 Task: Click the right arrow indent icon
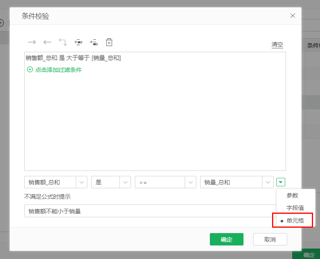(x=32, y=42)
